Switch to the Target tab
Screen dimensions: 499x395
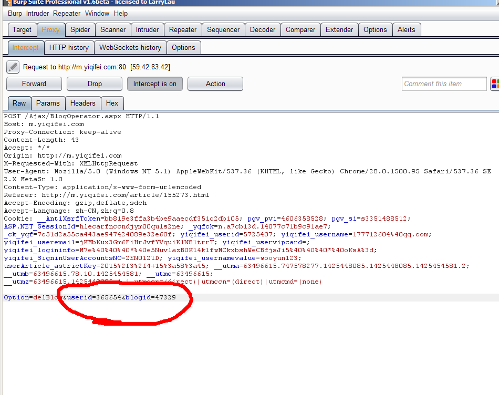(x=22, y=29)
